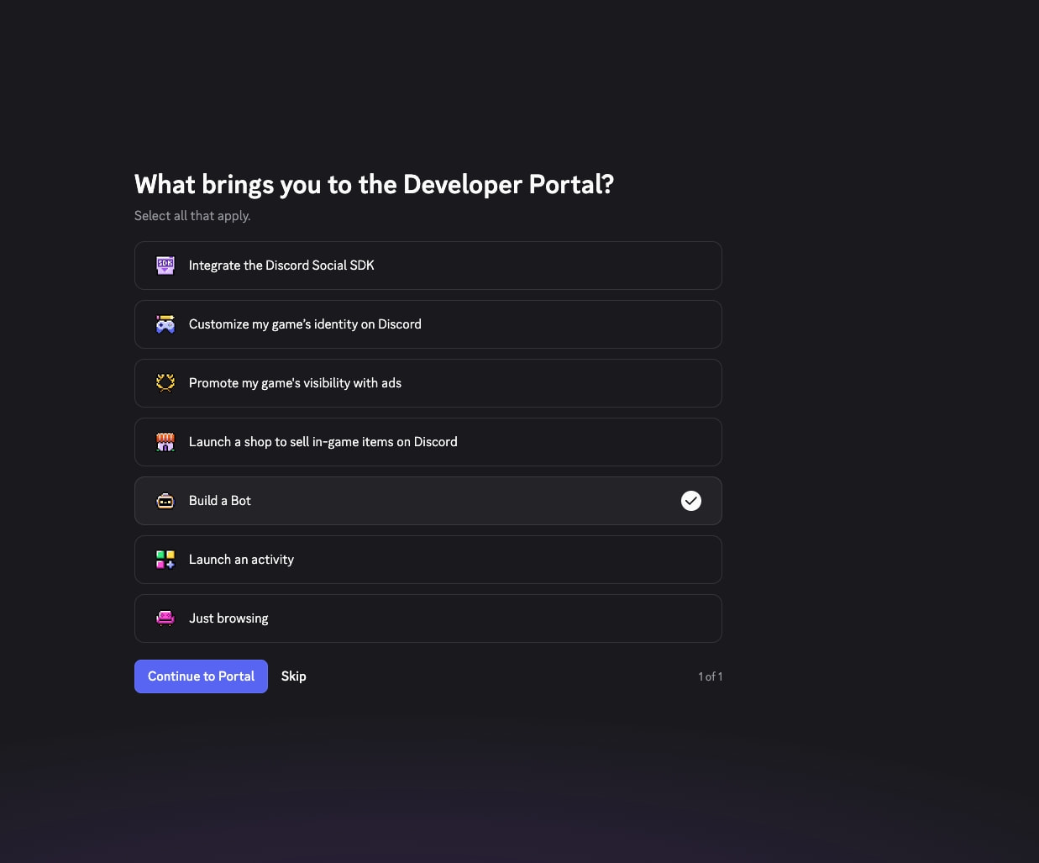Choose the "Launch an activity" label
1039x863 pixels.
pos(241,560)
